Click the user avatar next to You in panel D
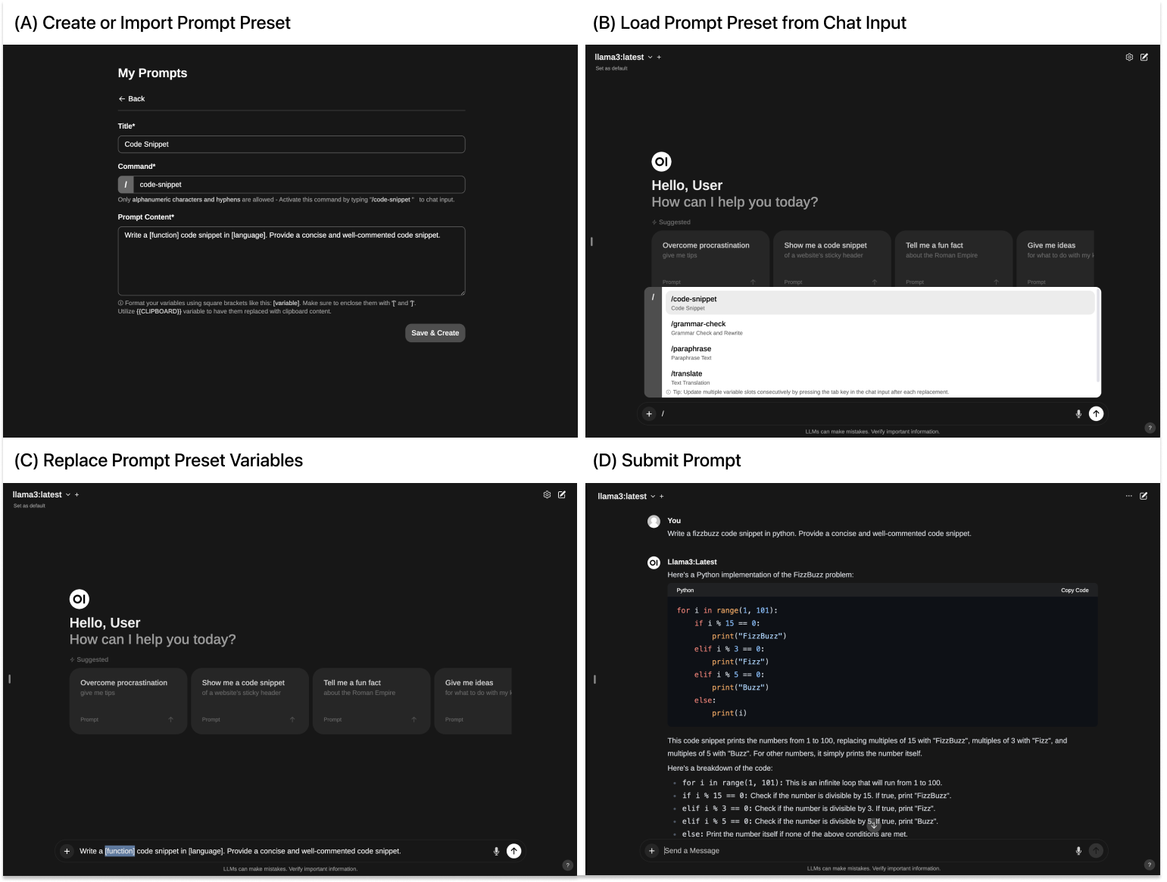 click(654, 522)
